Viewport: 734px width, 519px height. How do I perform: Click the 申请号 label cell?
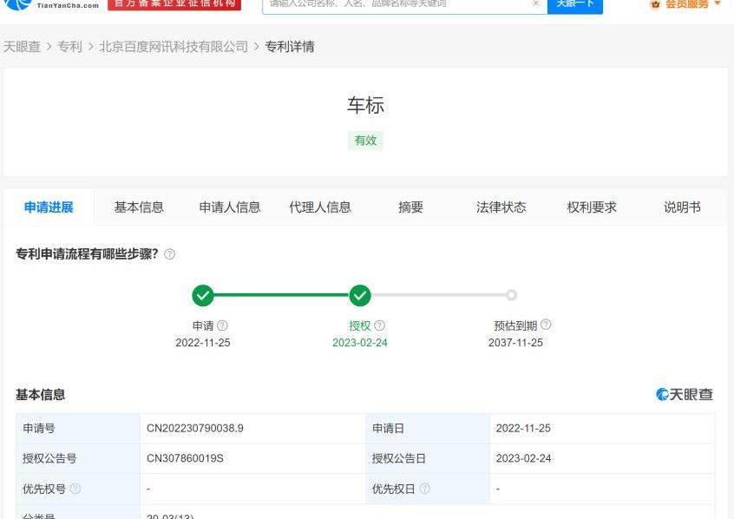[78, 428]
